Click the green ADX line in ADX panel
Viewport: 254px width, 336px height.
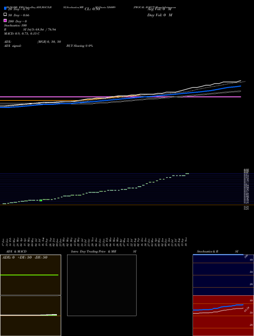pyautogui.click(x=29, y=275)
